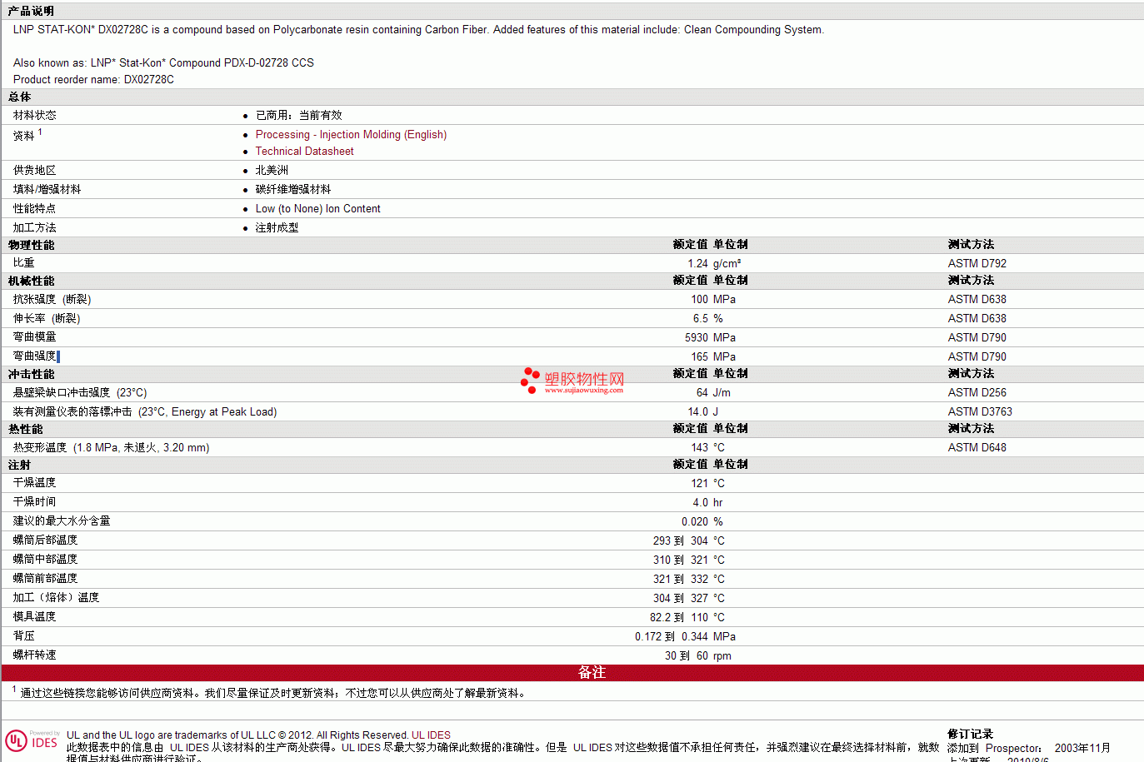Select the ASTM D648 test method
Image resolution: width=1144 pixels, height=762 pixels.
(977, 448)
